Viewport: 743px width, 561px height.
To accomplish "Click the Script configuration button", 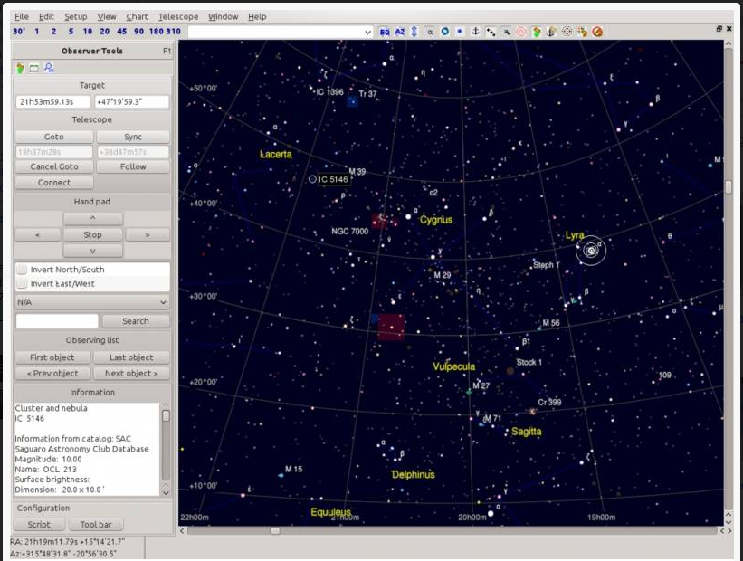I will click(39, 525).
